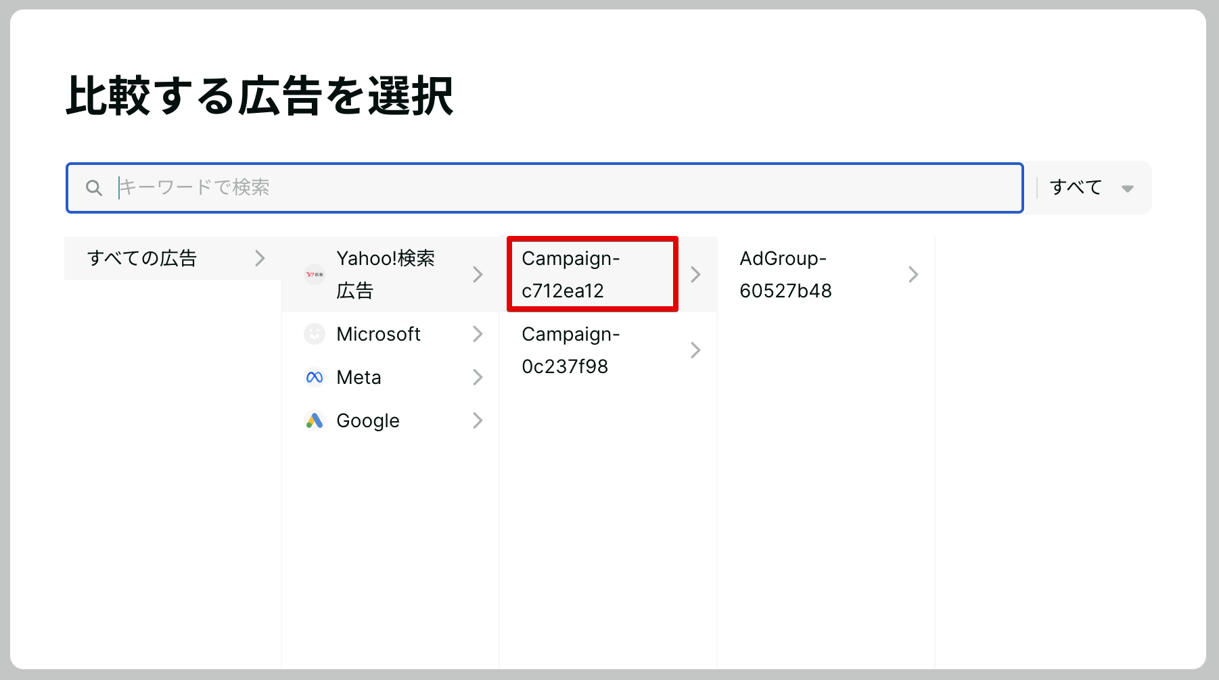Click the Yahoo! ad platform icon
1219x680 pixels.
[315, 274]
